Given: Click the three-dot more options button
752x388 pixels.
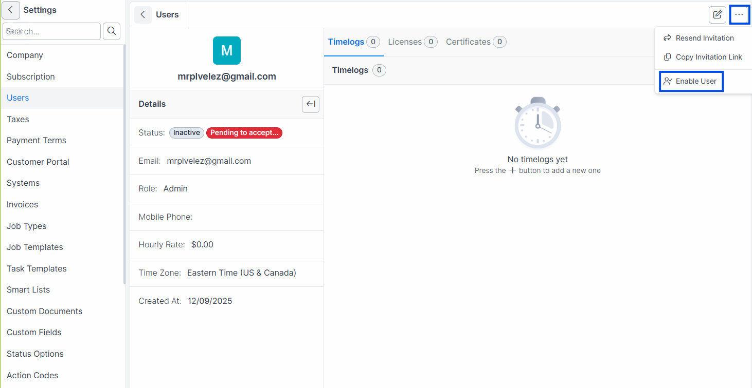Looking at the screenshot, I should [x=739, y=15].
